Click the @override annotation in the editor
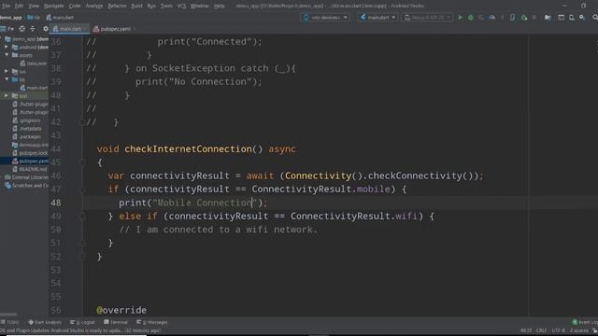598x336 pixels. (x=121, y=310)
